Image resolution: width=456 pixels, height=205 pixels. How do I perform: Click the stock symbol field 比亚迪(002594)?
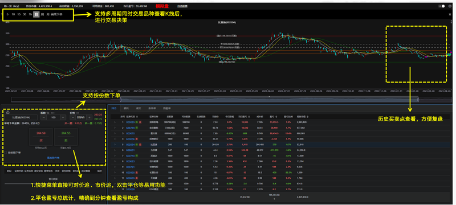tap(21, 117)
